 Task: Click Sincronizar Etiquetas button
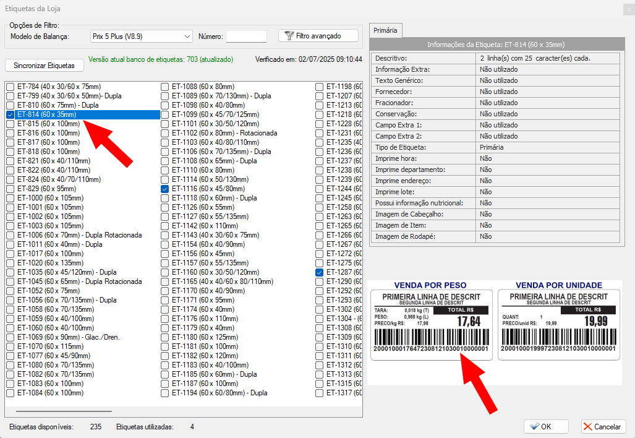point(44,66)
